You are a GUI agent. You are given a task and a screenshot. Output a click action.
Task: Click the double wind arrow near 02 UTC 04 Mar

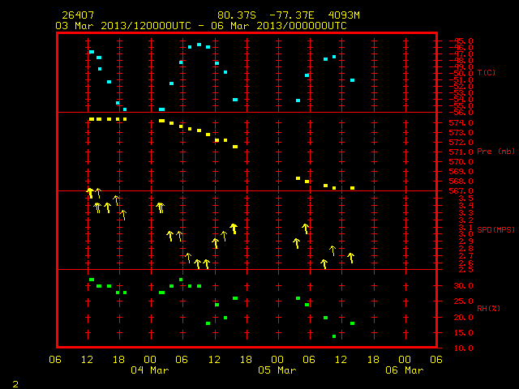[161, 207]
